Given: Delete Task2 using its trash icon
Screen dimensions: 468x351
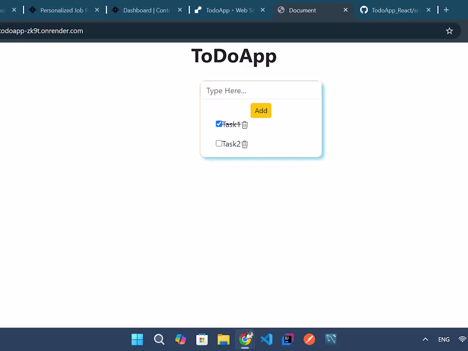Looking at the screenshot, I should [245, 144].
